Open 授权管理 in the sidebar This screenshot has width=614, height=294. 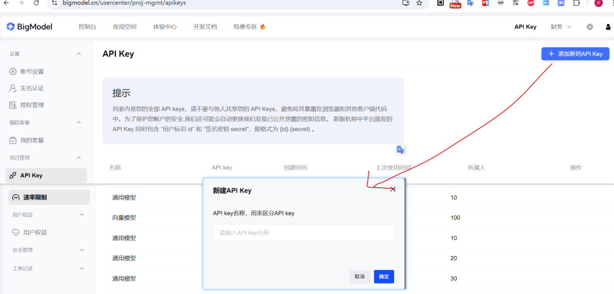tap(32, 105)
